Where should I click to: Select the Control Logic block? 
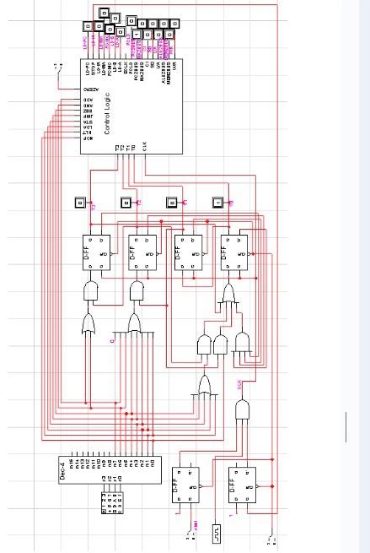click(x=131, y=106)
